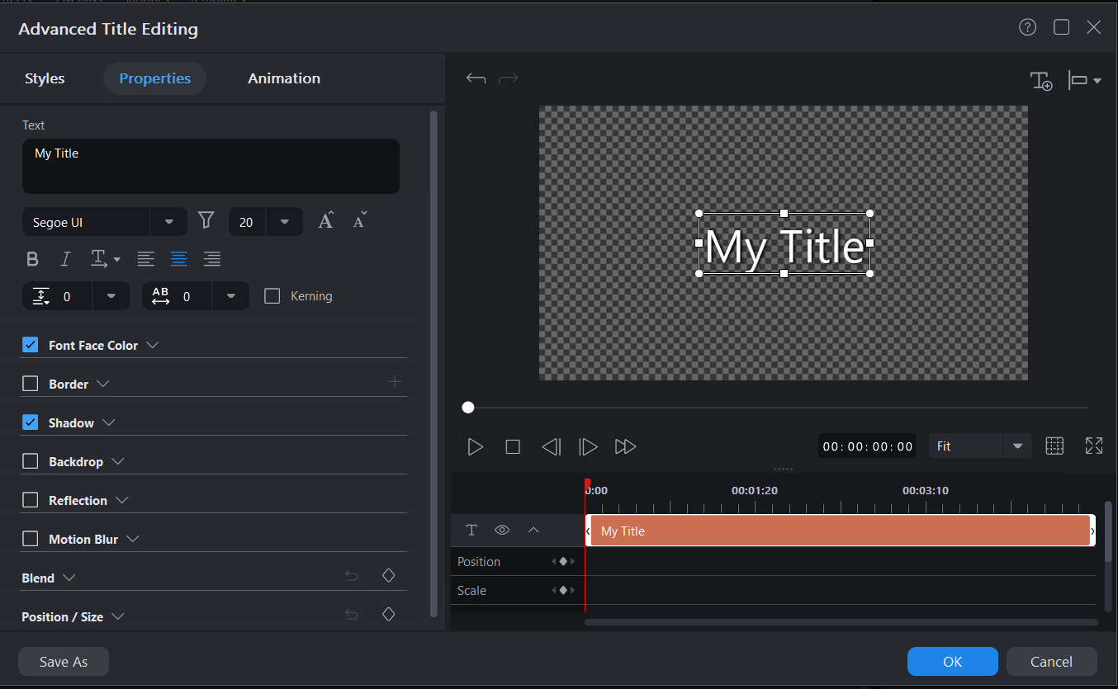Select right text alignment
The height and width of the screenshot is (689, 1118).
(212, 258)
